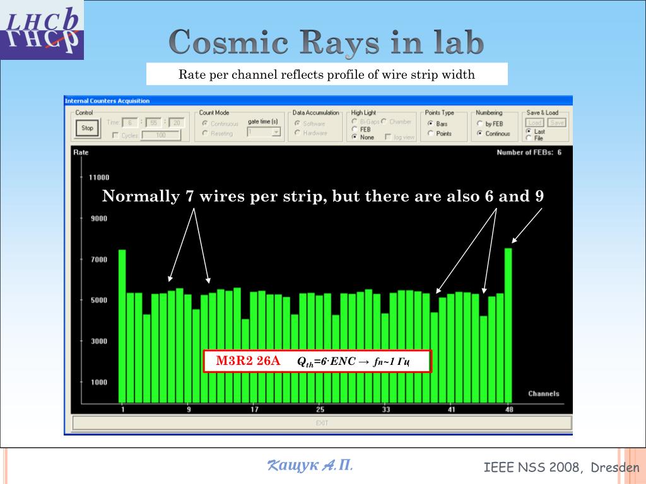Viewport: 646px width, 484px height.
Task: Open the gate time dropdown
Action: (276, 132)
